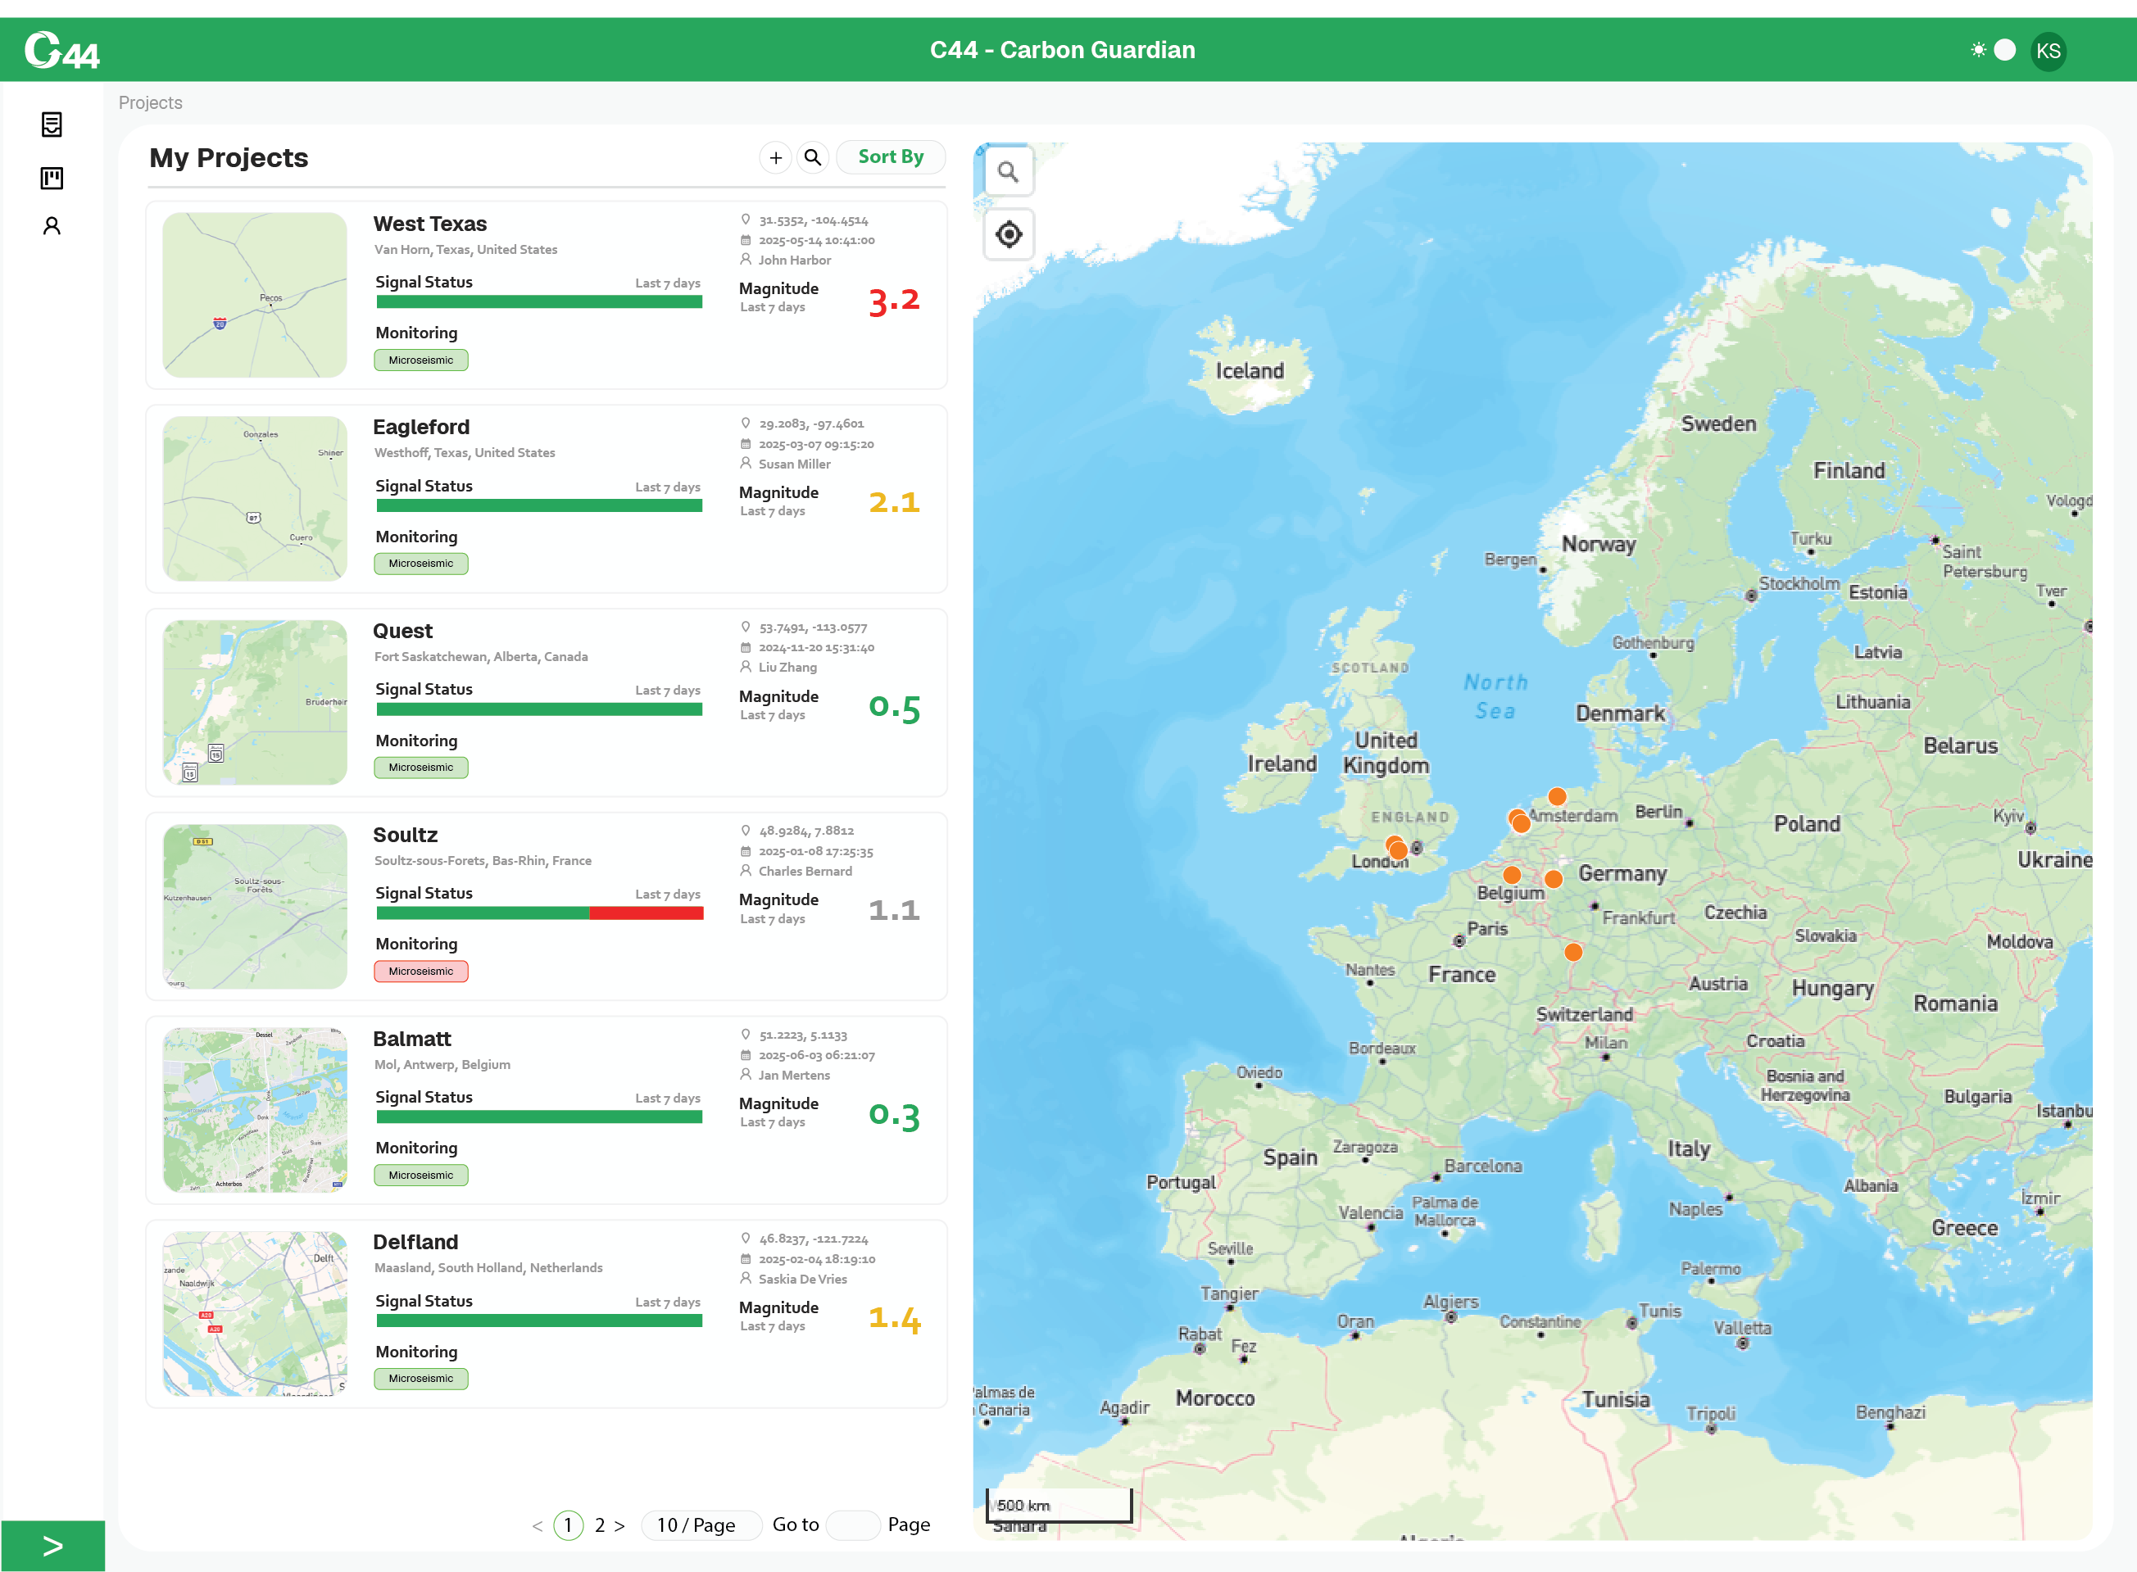The height and width of the screenshot is (1572, 2137).
Task: Open the Sort By dropdown
Action: (890, 157)
